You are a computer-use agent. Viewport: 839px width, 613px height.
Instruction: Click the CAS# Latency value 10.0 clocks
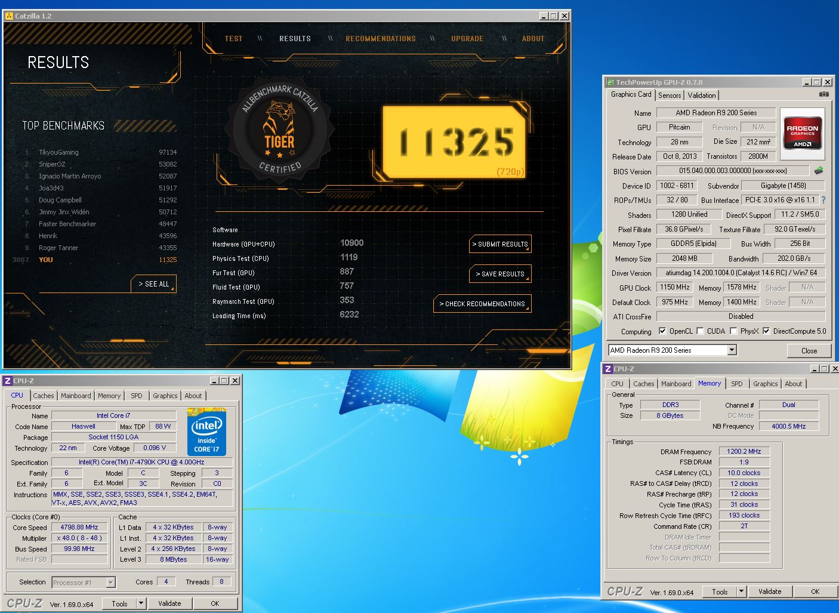744,473
